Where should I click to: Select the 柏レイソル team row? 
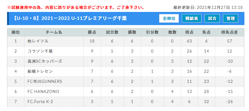coord(126,41)
